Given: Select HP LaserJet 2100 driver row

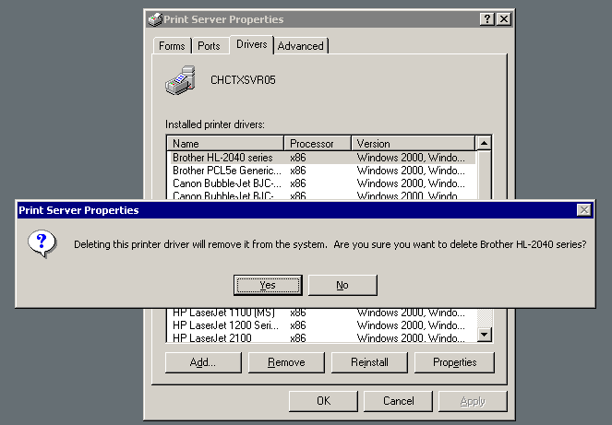Looking at the screenshot, I should [x=321, y=337].
